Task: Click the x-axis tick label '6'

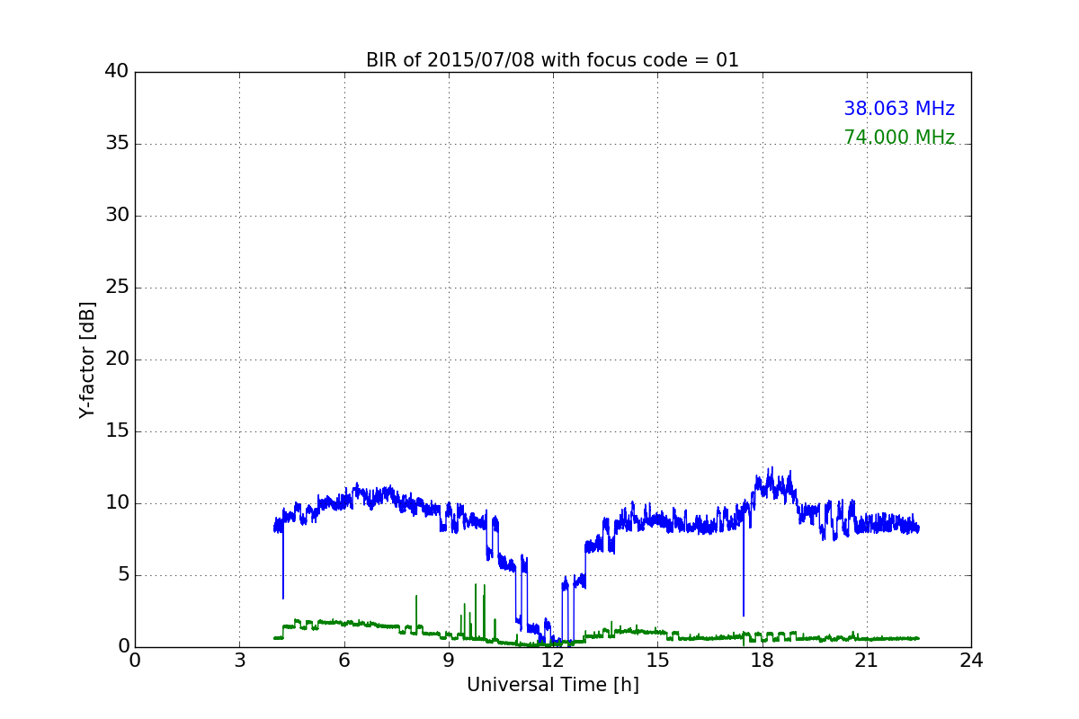Action: point(343,661)
